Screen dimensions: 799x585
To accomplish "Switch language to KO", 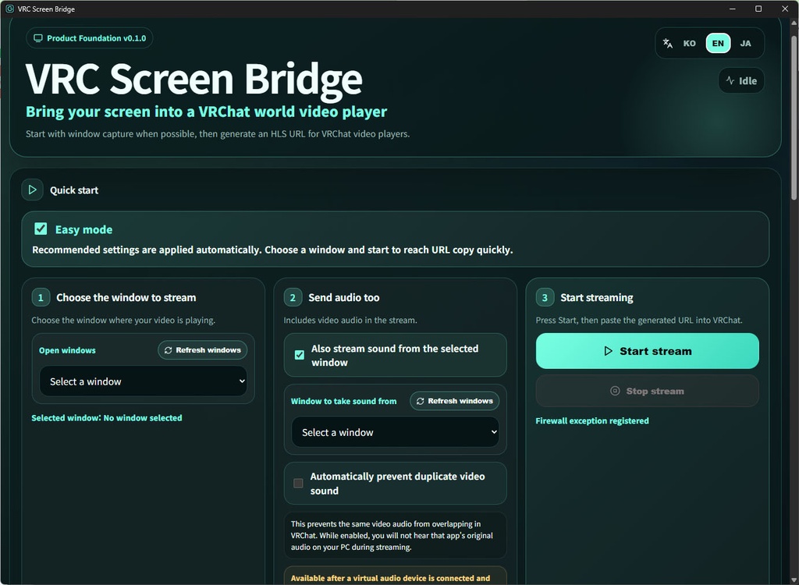I will click(690, 44).
